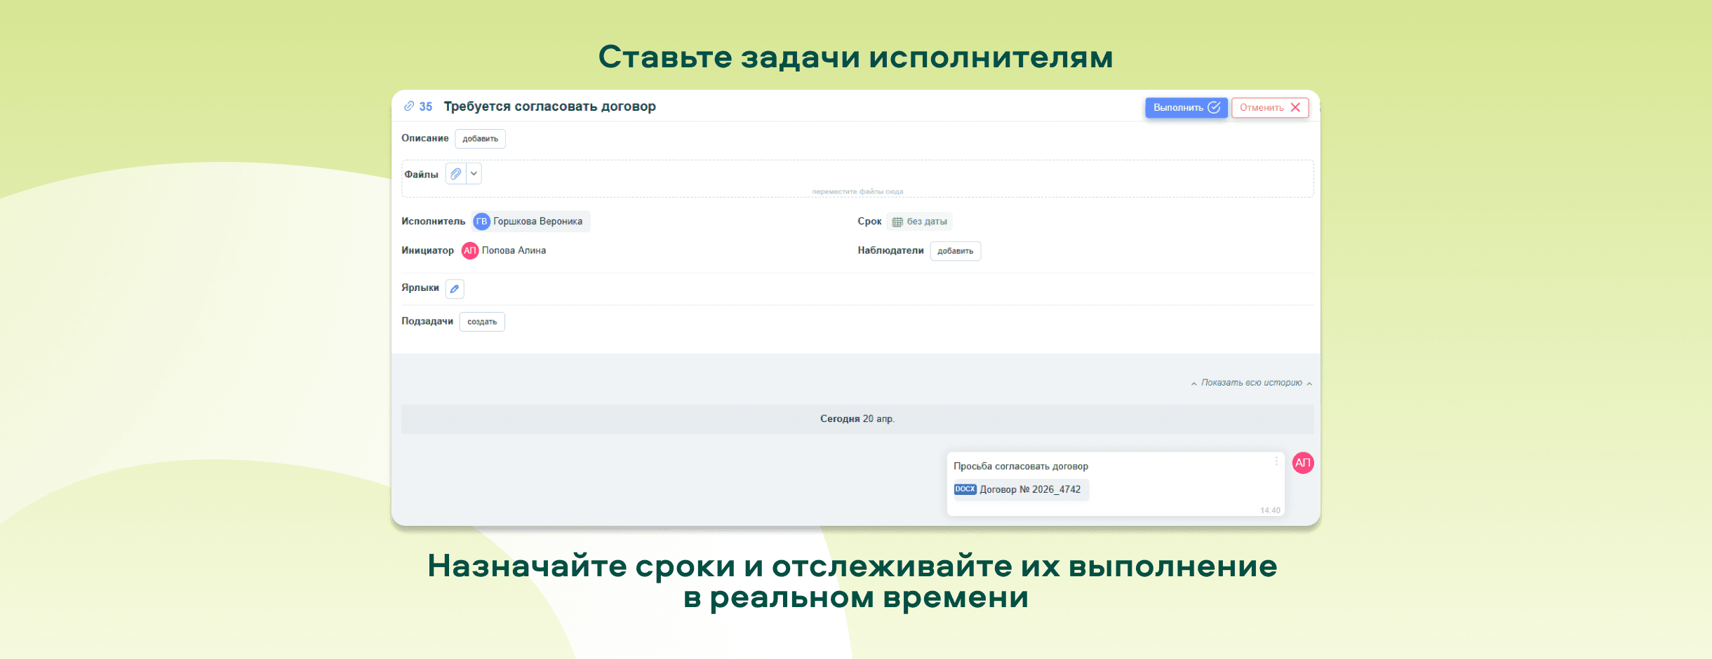Click the task title Требуется согласовать договор

point(549,107)
